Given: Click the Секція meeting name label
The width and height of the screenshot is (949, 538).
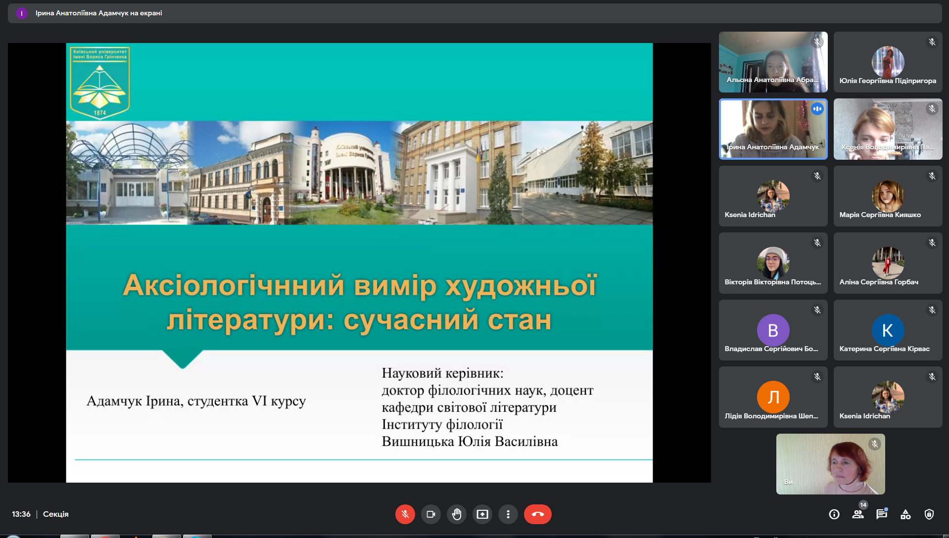Looking at the screenshot, I should pyautogui.click(x=56, y=514).
